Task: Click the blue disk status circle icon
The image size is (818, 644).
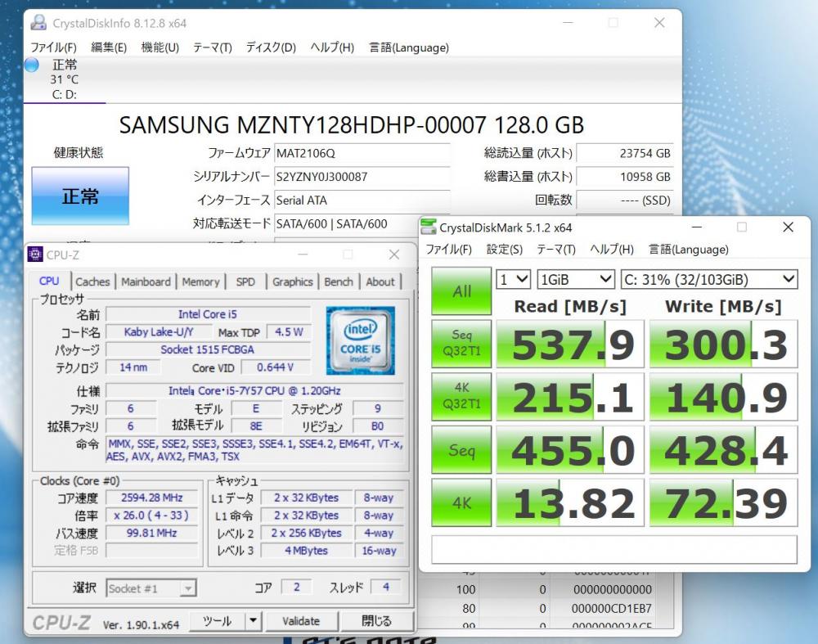Action: (x=32, y=65)
